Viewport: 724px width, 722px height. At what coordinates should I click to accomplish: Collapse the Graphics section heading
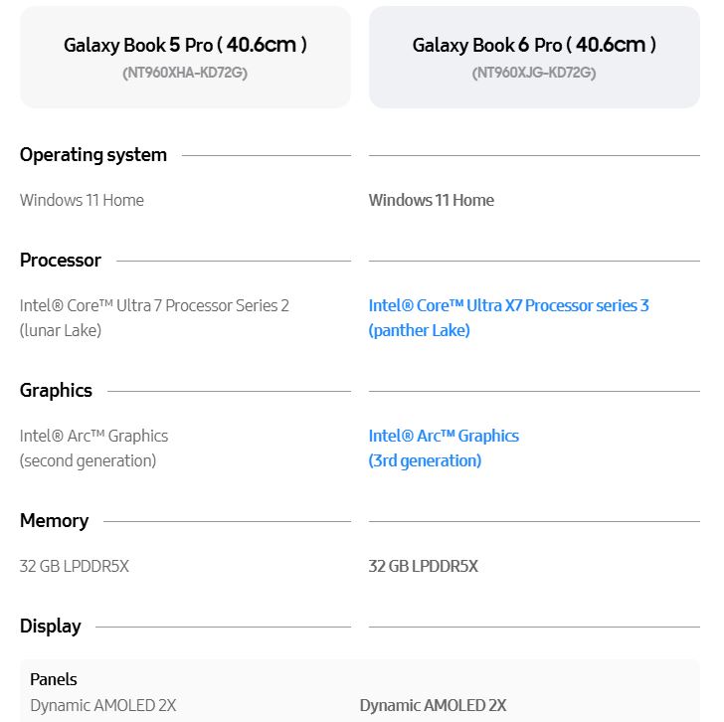56,391
